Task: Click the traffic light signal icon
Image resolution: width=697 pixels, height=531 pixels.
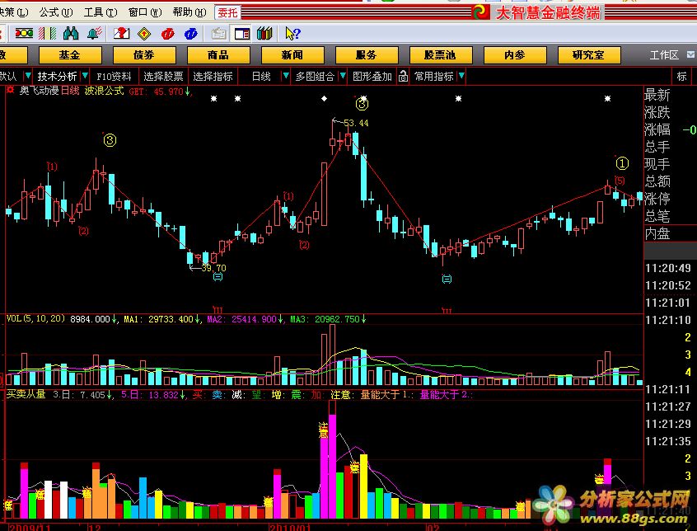Action: pos(24,33)
